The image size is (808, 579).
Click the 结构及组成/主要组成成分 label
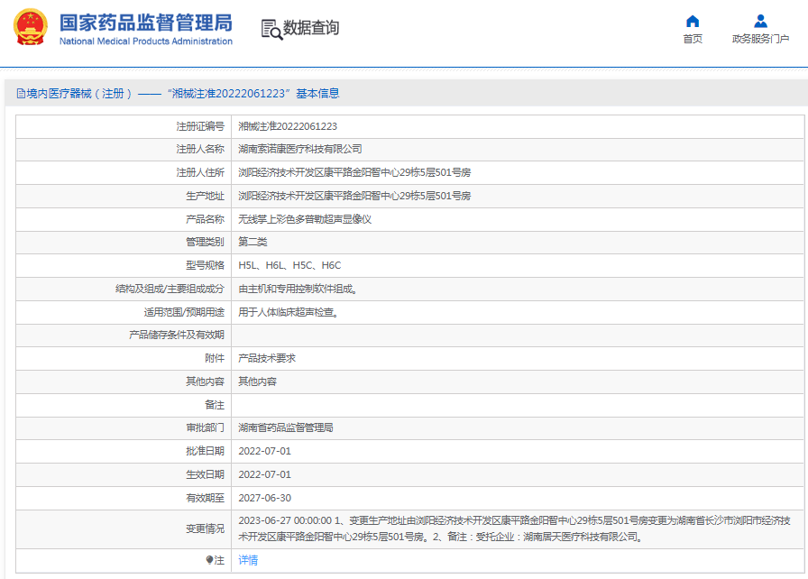point(170,289)
